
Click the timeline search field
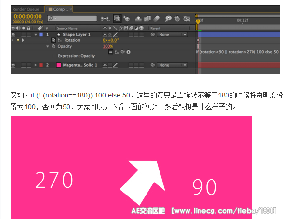72,18
